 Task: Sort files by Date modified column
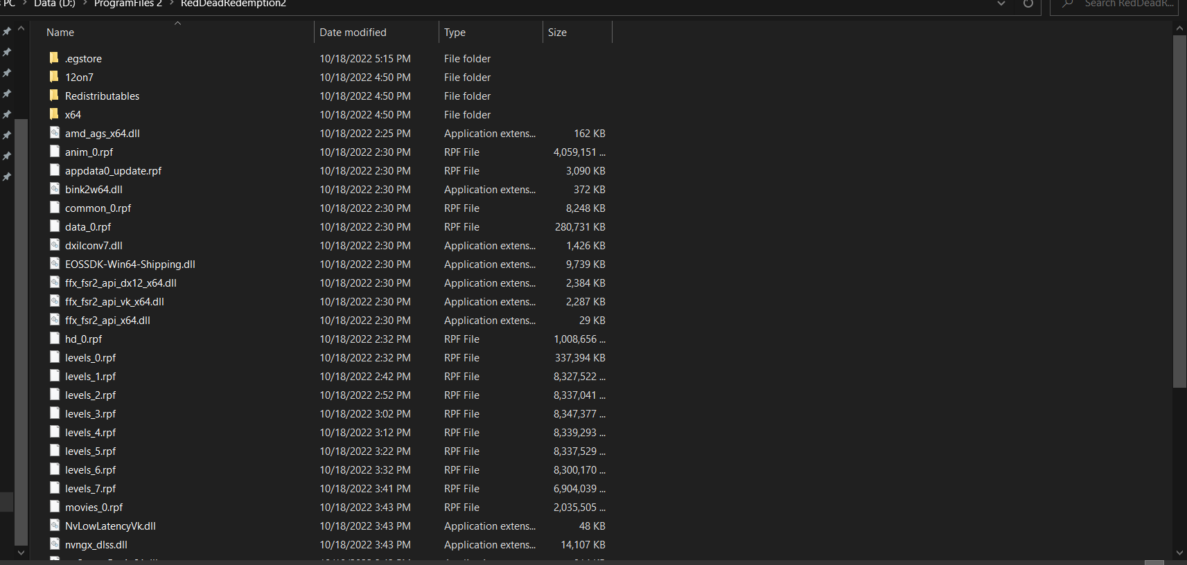point(353,33)
